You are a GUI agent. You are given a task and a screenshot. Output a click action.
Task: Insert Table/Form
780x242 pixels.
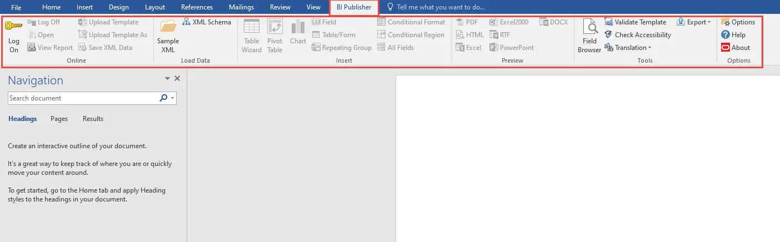(333, 35)
